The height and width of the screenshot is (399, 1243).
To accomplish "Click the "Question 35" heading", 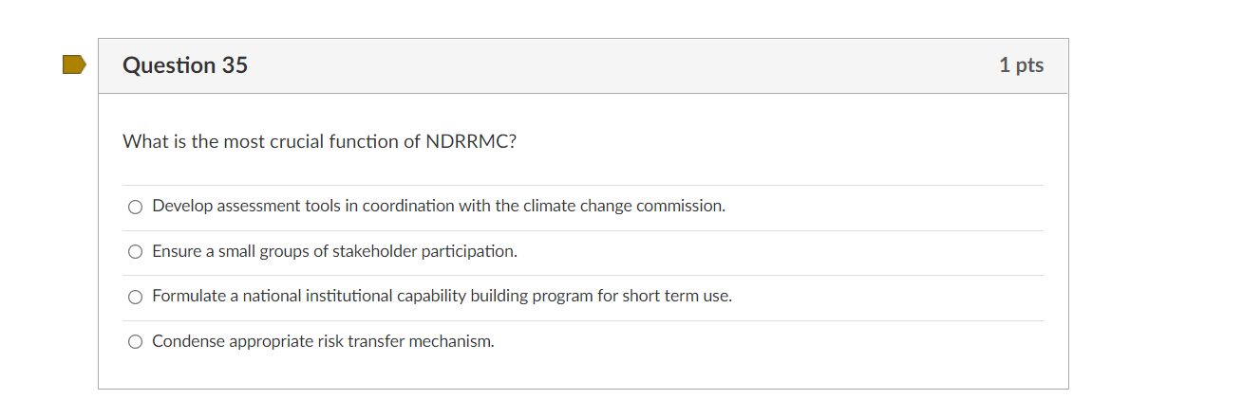I will tap(185, 65).
